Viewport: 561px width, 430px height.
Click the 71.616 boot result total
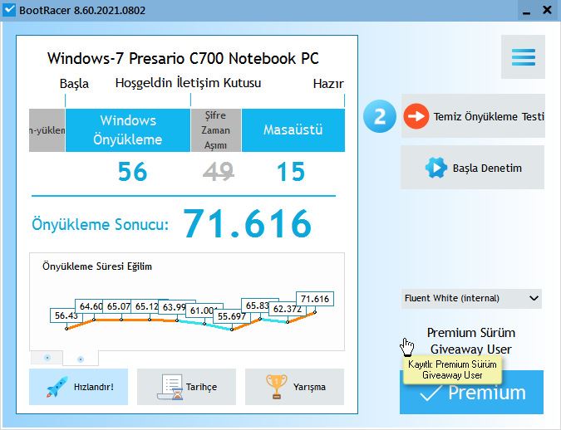coord(247,224)
